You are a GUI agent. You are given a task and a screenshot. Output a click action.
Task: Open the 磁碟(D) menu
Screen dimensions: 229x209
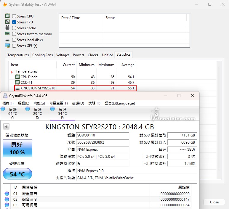pos(78,103)
